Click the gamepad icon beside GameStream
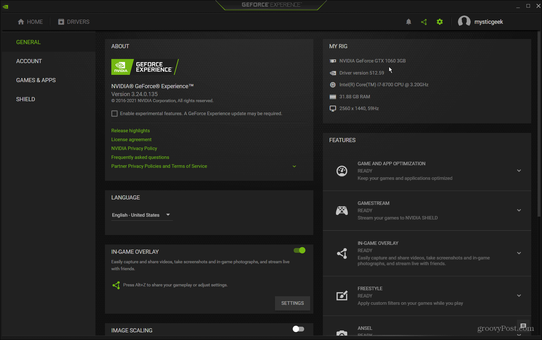 coord(342,211)
